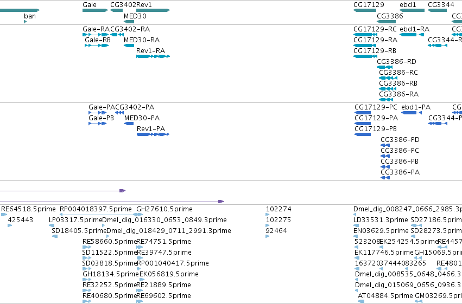
Task: Click the CG3386 gene glyph
Action: [387, 22]
